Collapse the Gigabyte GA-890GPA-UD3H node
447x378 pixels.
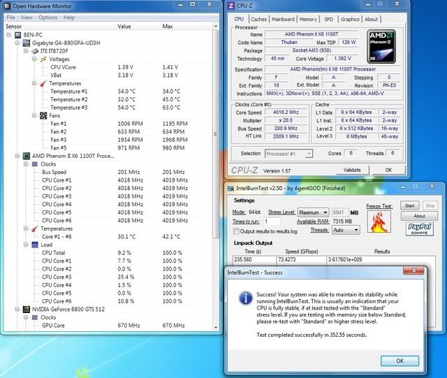coord(17,43)
